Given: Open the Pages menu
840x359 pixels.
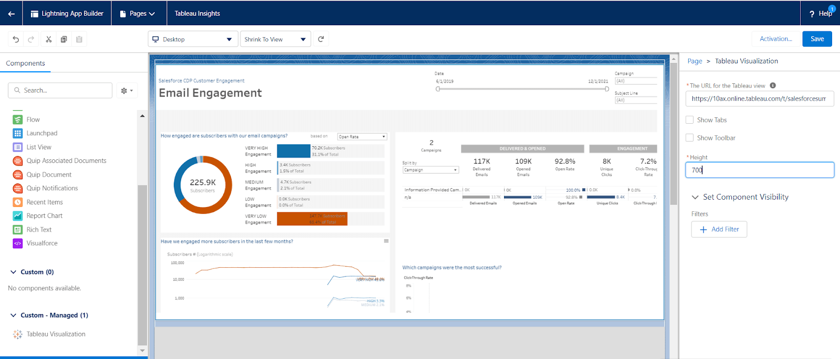Looking at the screenshot, I should (x=138, y=14).
